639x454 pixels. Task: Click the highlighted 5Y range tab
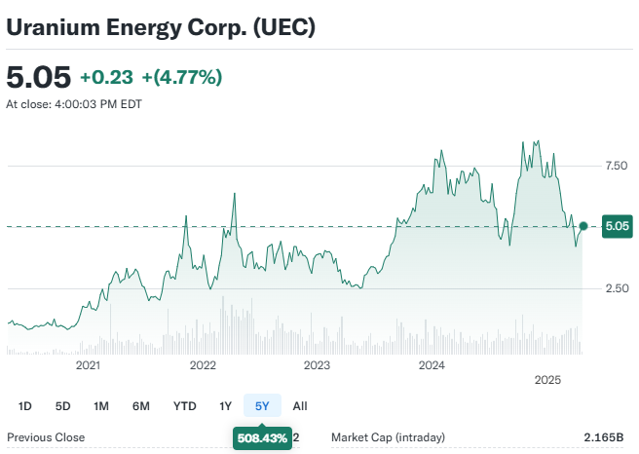coord(262,405)
